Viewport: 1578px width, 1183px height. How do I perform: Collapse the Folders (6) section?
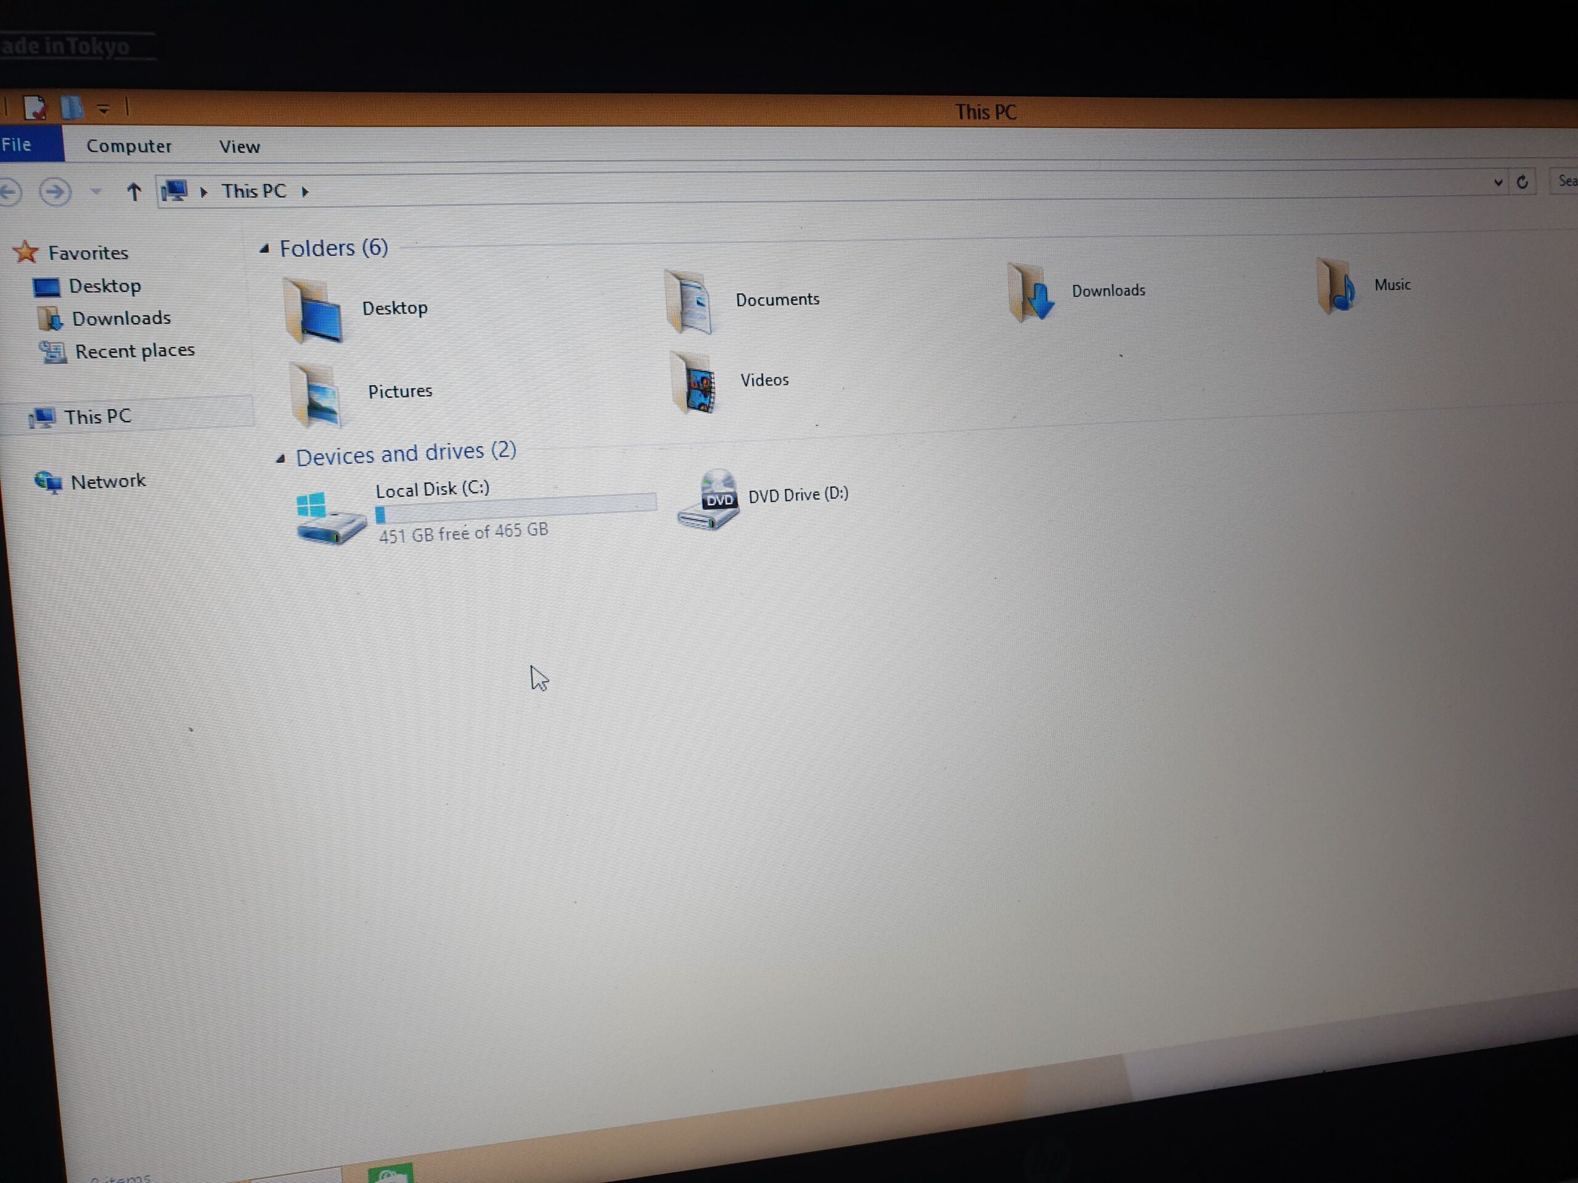pos(264,248)
